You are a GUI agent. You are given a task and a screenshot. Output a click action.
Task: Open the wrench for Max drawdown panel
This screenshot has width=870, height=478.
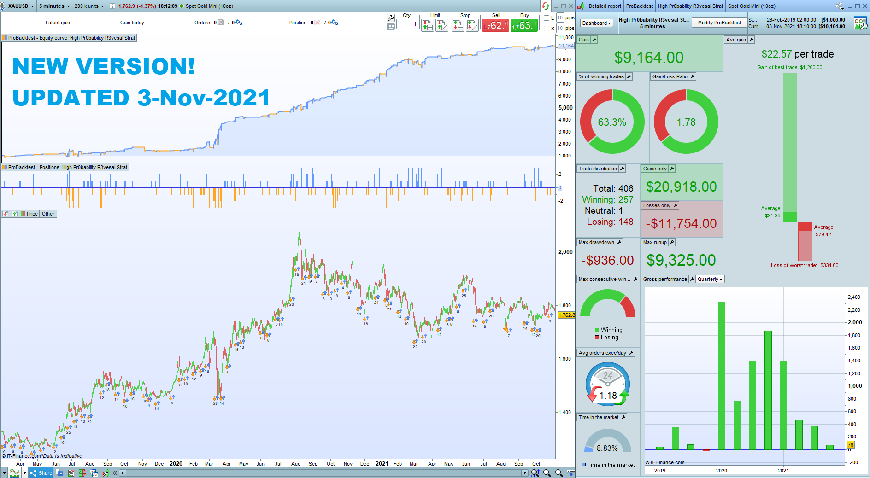619,242
